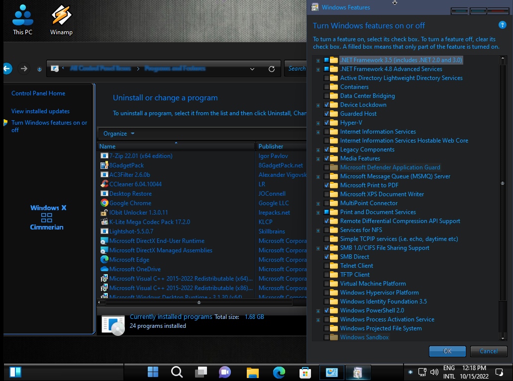
Task: Open Microsoft Edge from taskbar
Action: click(x=279, y=372)
